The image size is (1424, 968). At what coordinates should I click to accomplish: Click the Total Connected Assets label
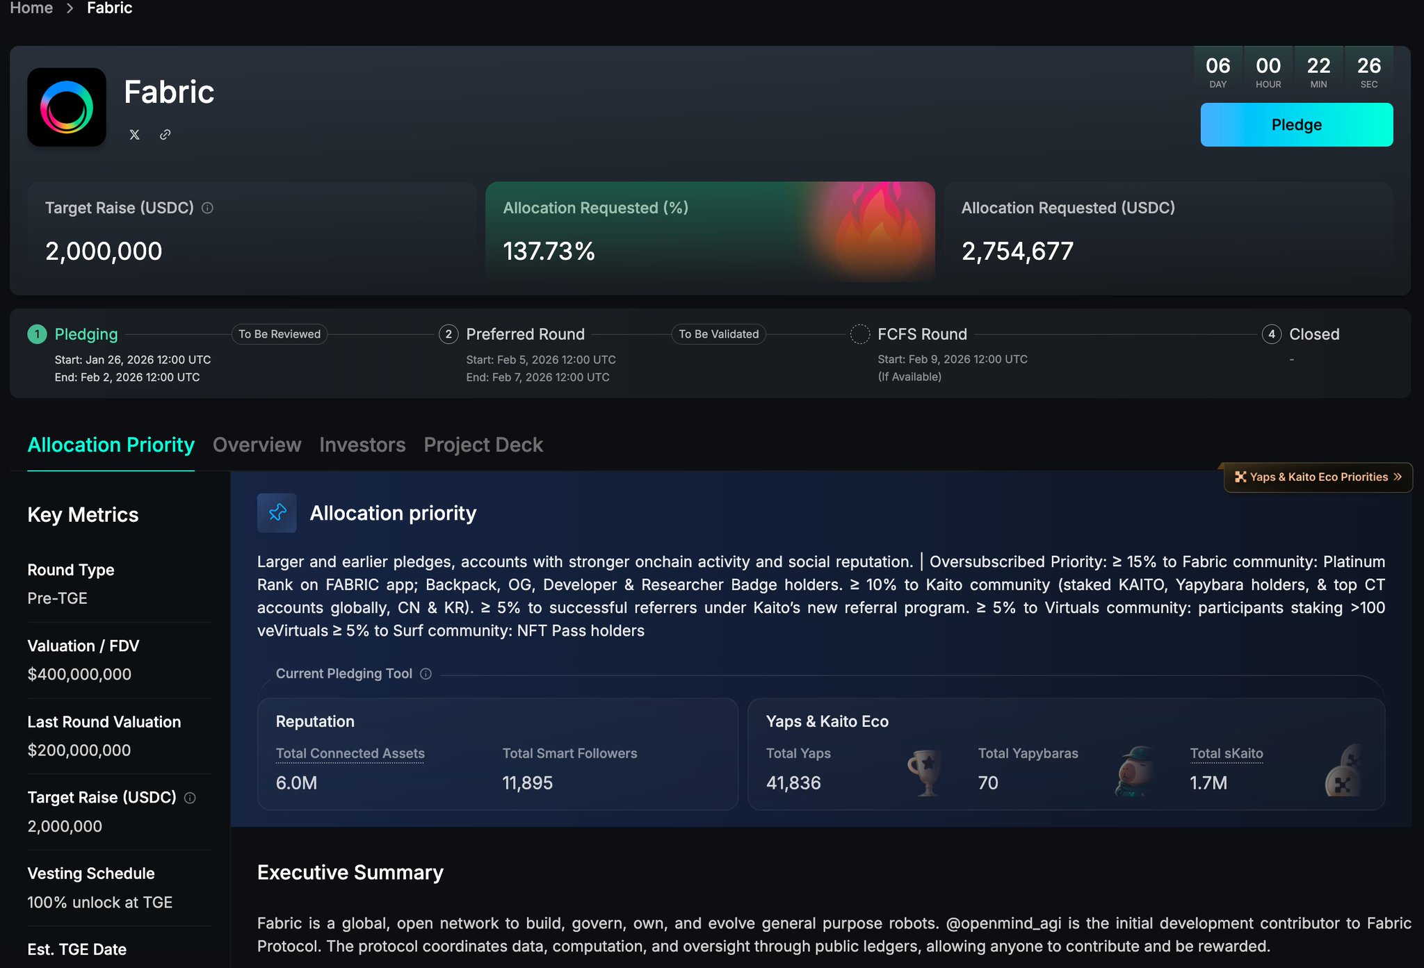pos(350,753)
